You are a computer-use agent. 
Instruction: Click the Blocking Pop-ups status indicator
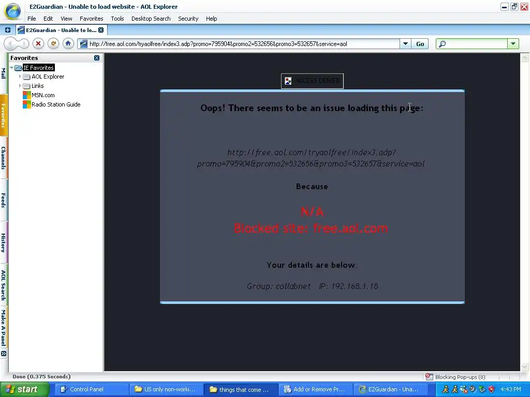click(x=455, y=377)
